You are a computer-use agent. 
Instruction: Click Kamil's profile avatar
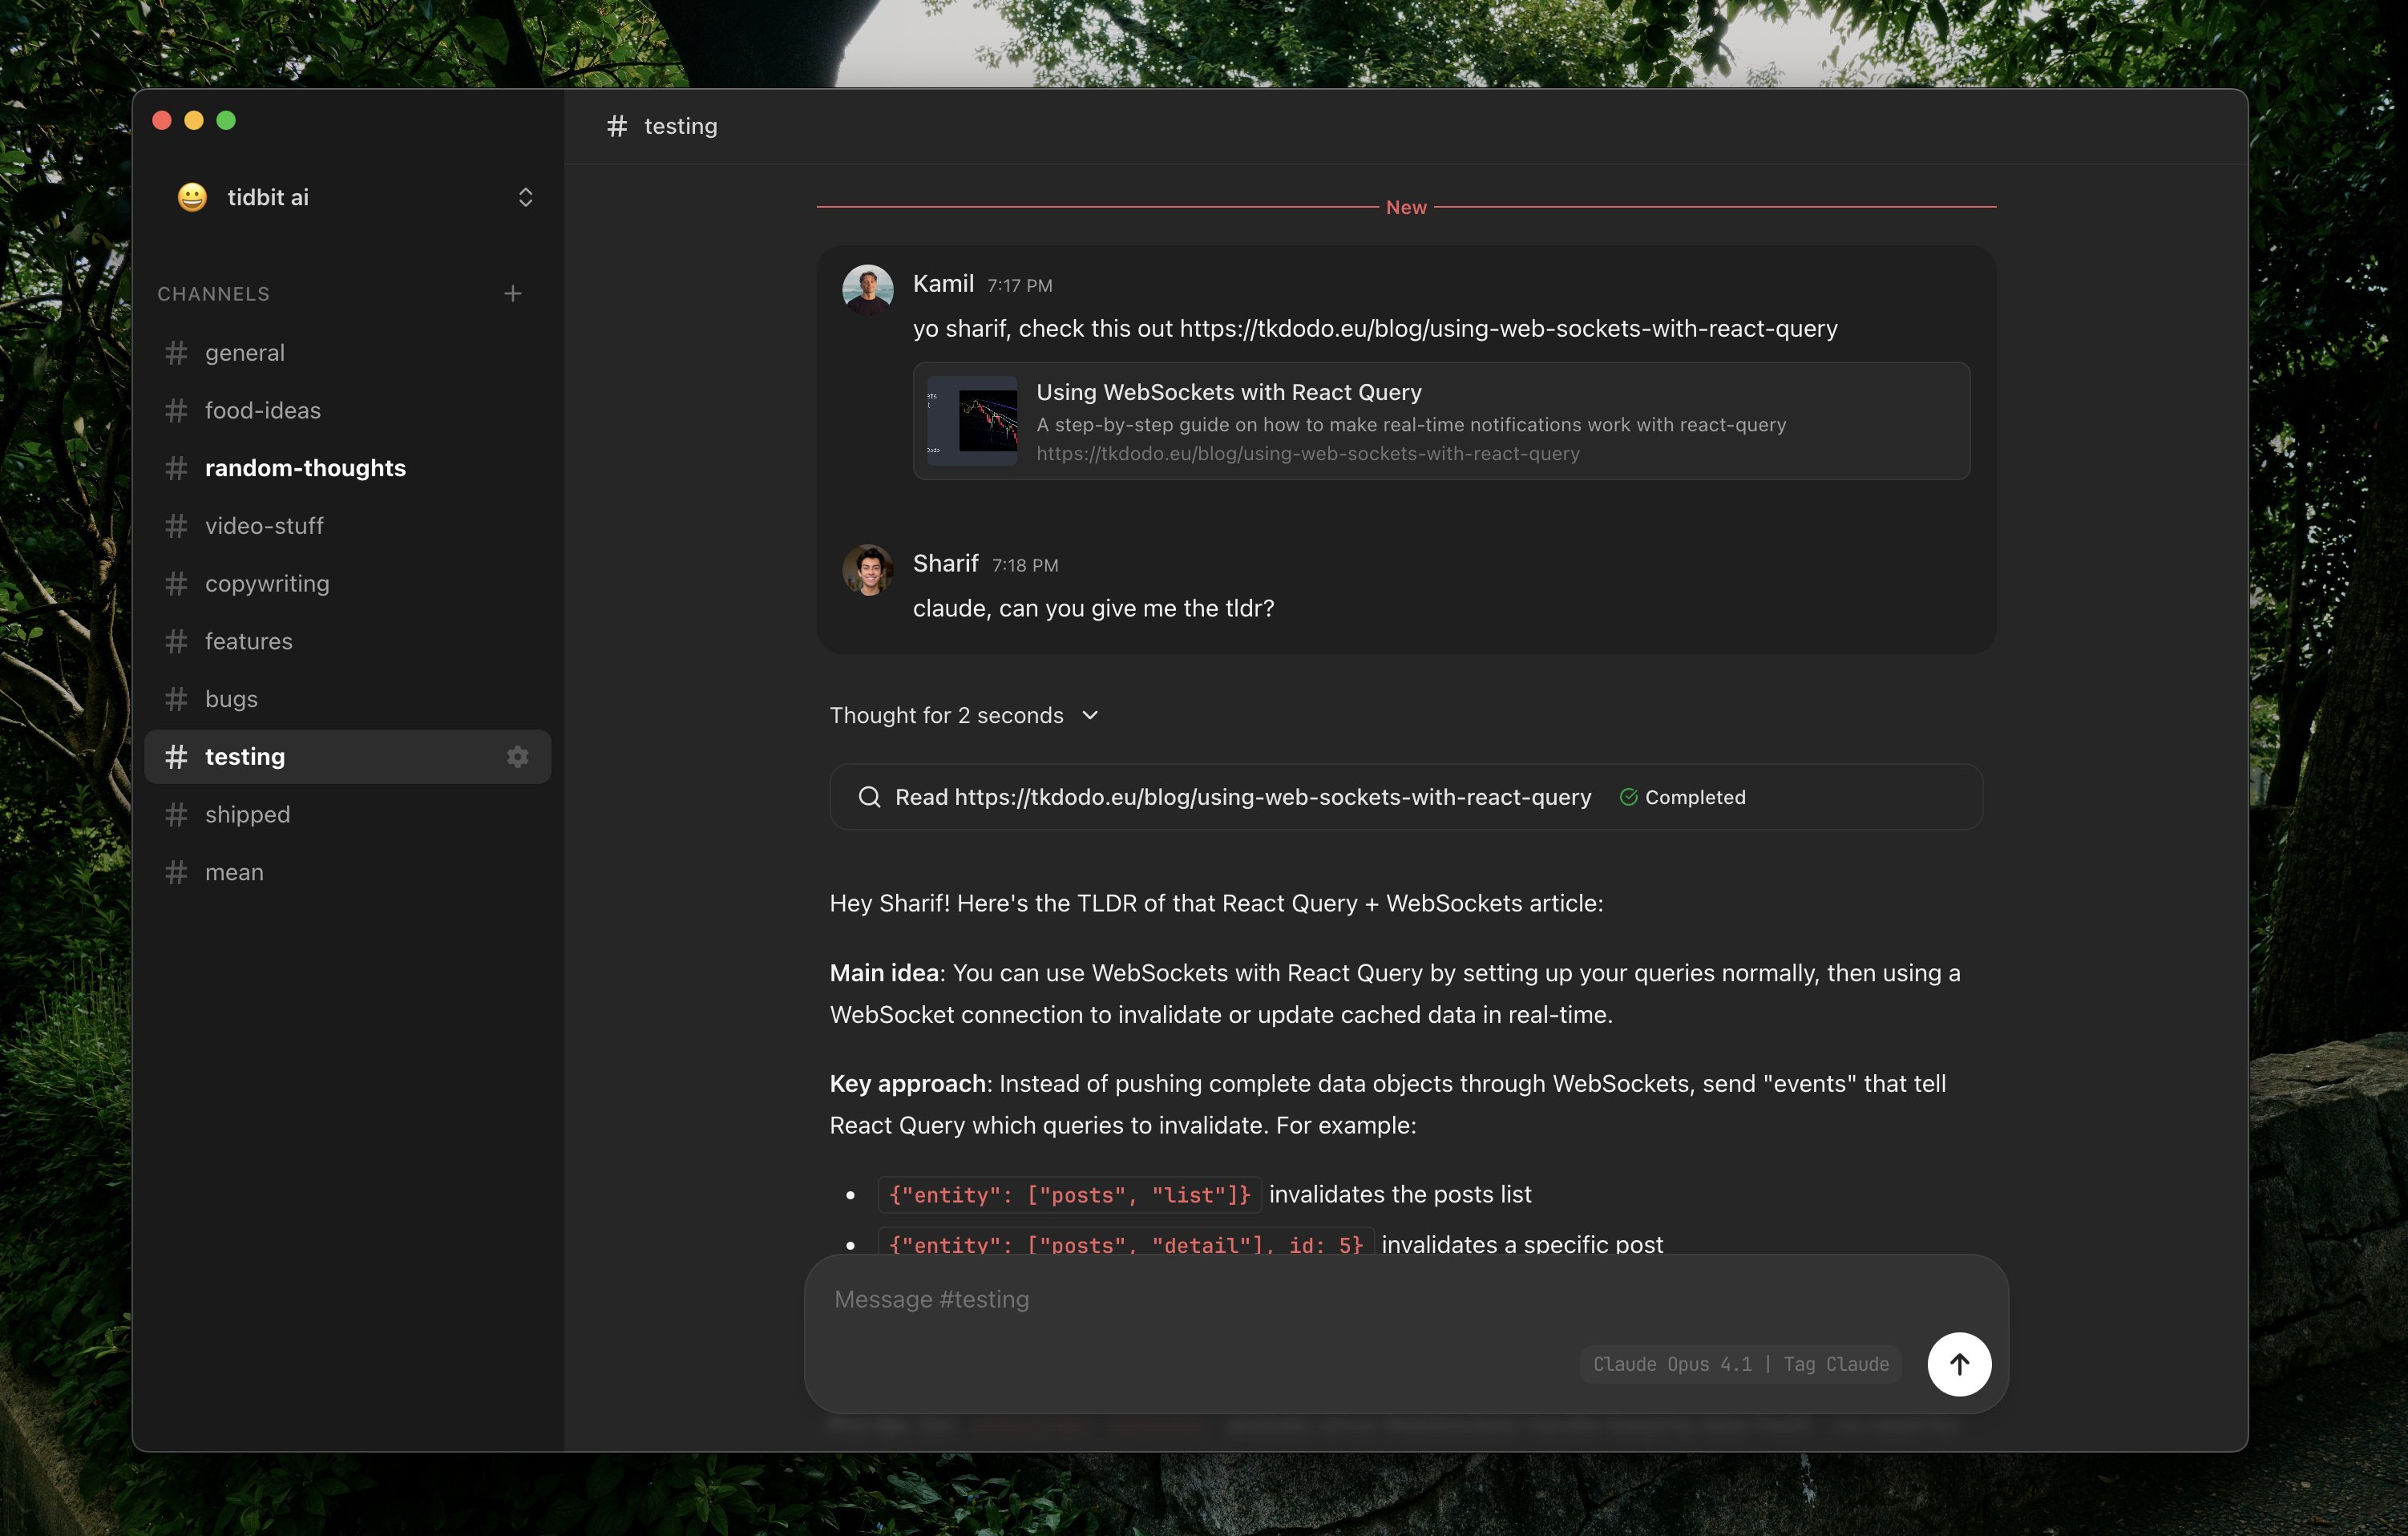tap(867, 290)
